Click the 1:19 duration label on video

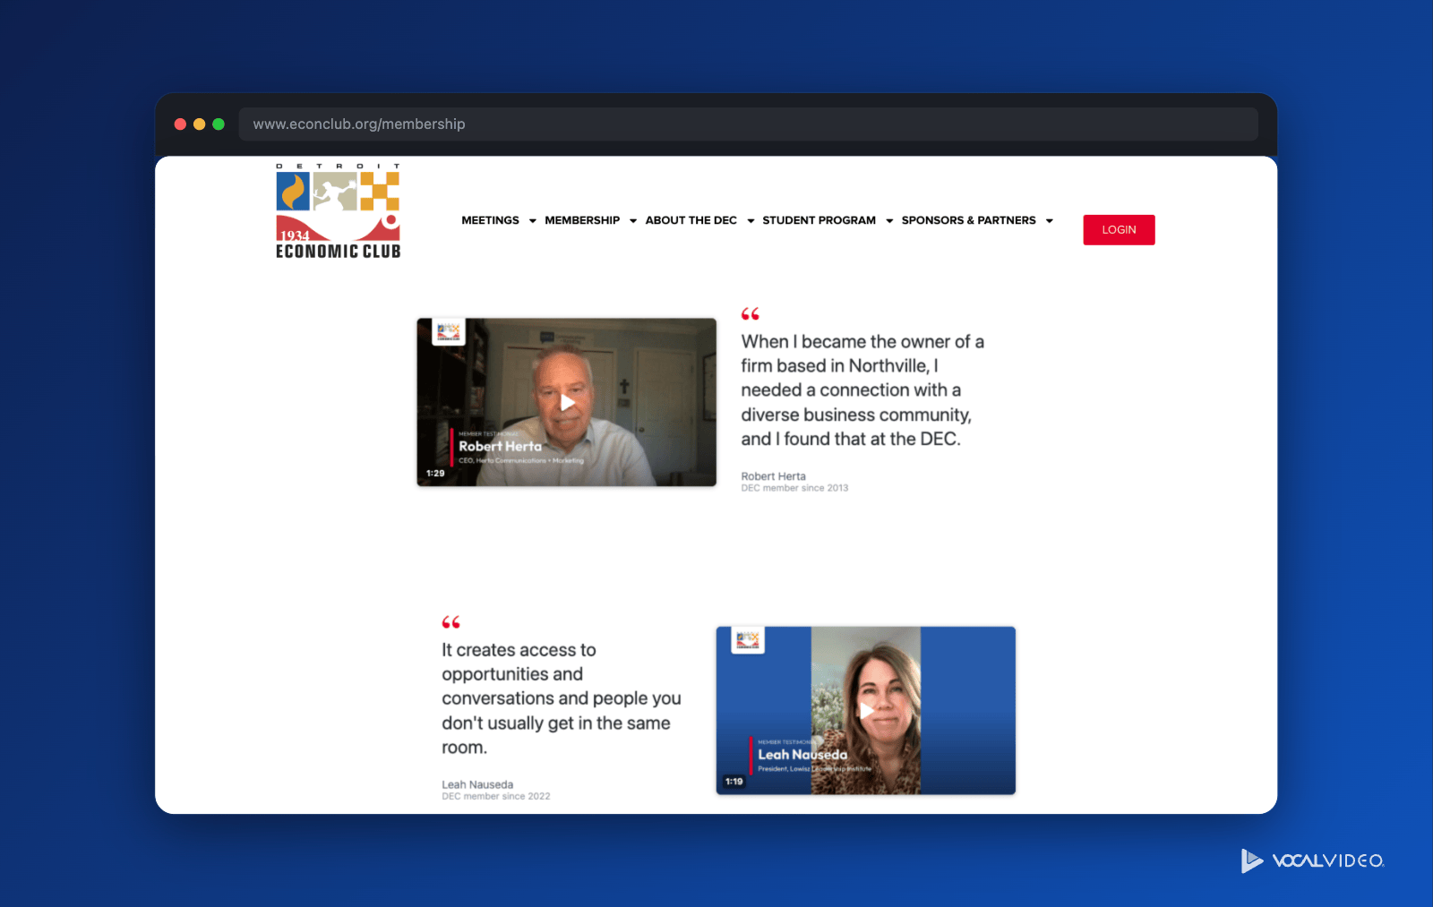(734, 782)
